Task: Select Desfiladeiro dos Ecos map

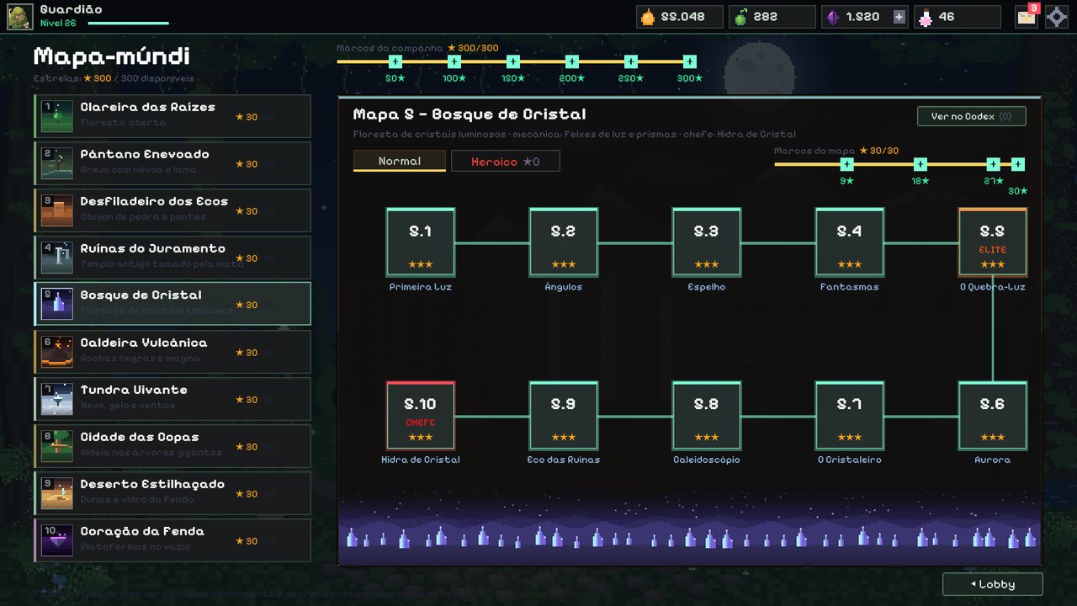Action: [x=172, y=210]
